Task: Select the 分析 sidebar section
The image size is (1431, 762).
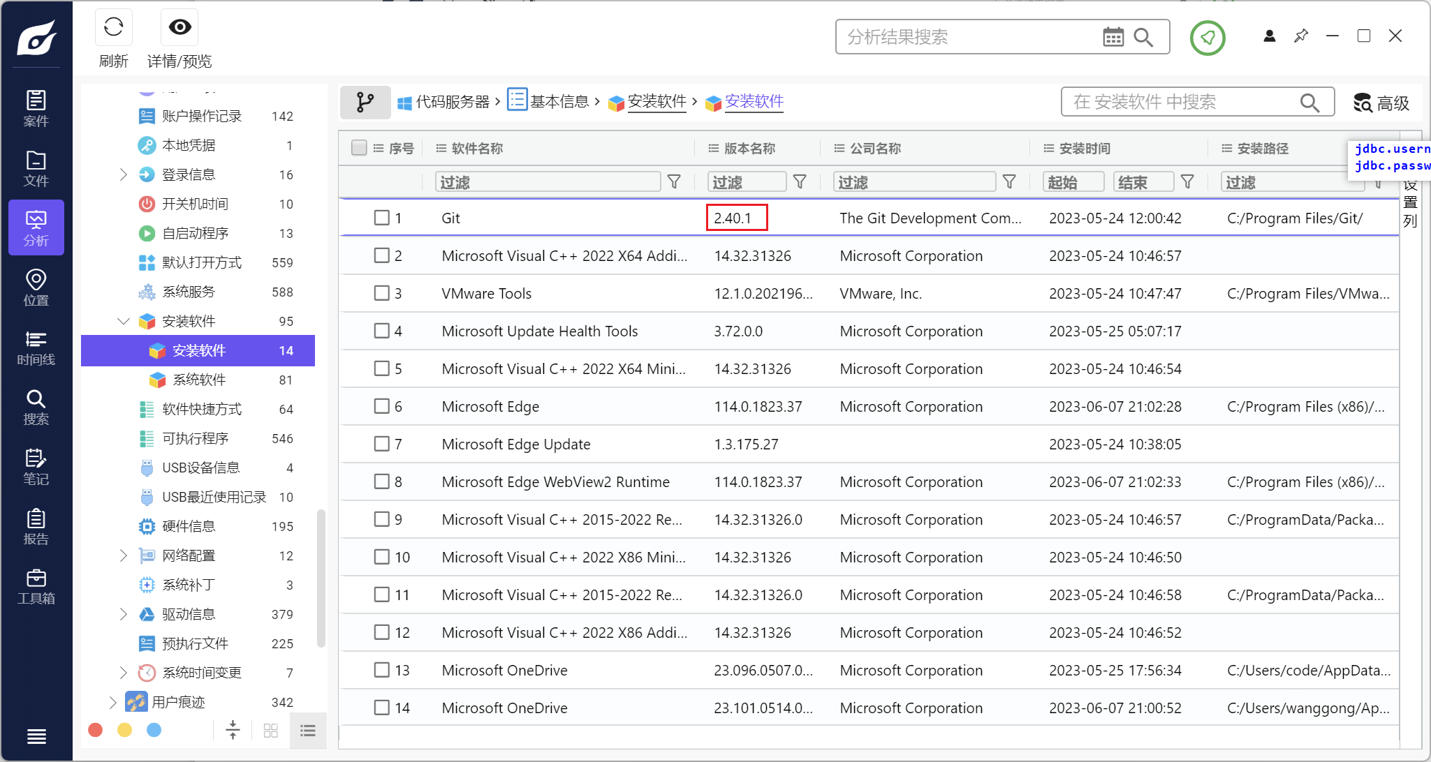Action: (36, 227)
